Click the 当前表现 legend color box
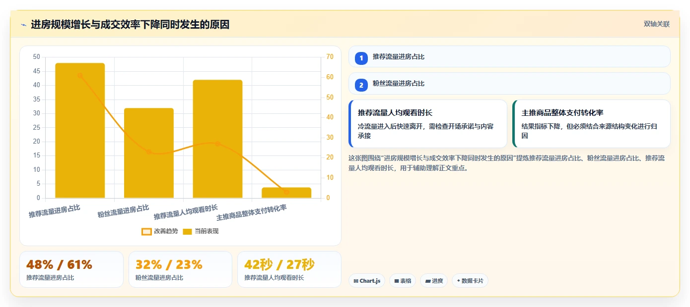Viewport: 690px width, 307px height. point(187,231)
